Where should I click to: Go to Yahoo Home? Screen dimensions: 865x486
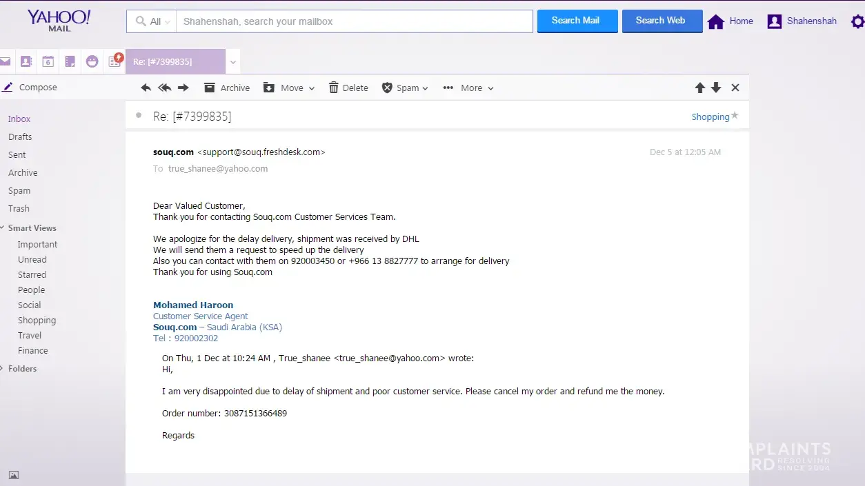pos(730,21)
